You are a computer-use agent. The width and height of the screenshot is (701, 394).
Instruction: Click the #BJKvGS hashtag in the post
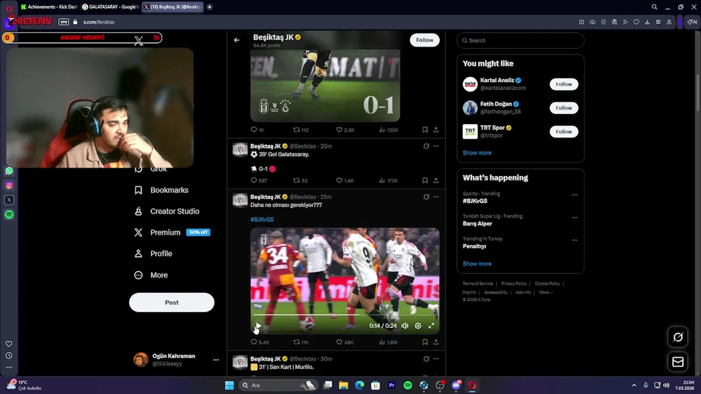pos(262,219)
